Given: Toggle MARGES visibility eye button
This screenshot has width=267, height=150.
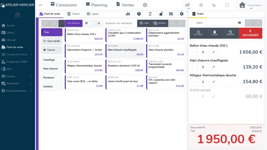Looking at the screenshot, I should [x=160, y=23].
